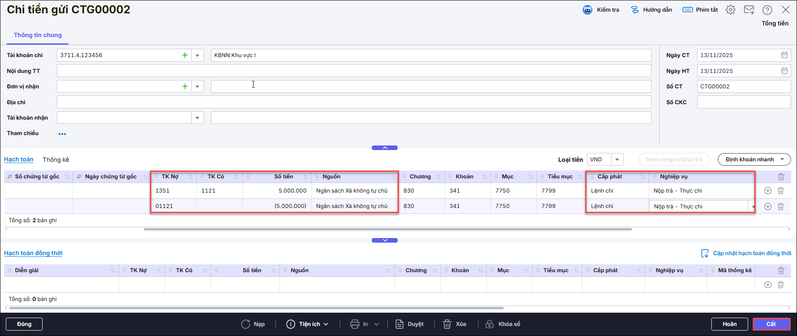797x336 pixels.
Task: Collapse the general info panel arrow
Action: point(384,148)
